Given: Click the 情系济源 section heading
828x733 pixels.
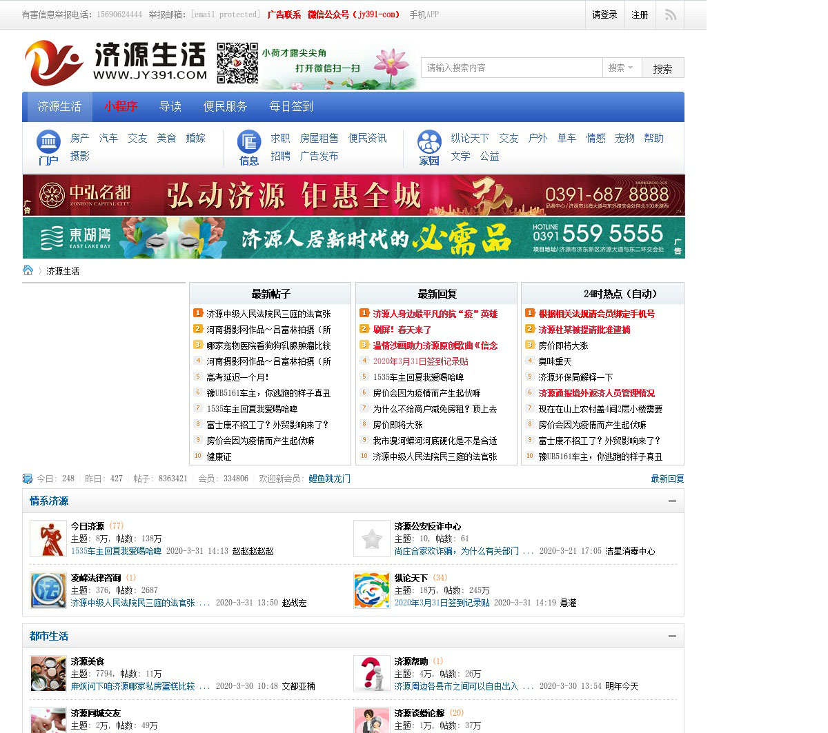Looking at the screenshot, I should (x=49, y=501).
